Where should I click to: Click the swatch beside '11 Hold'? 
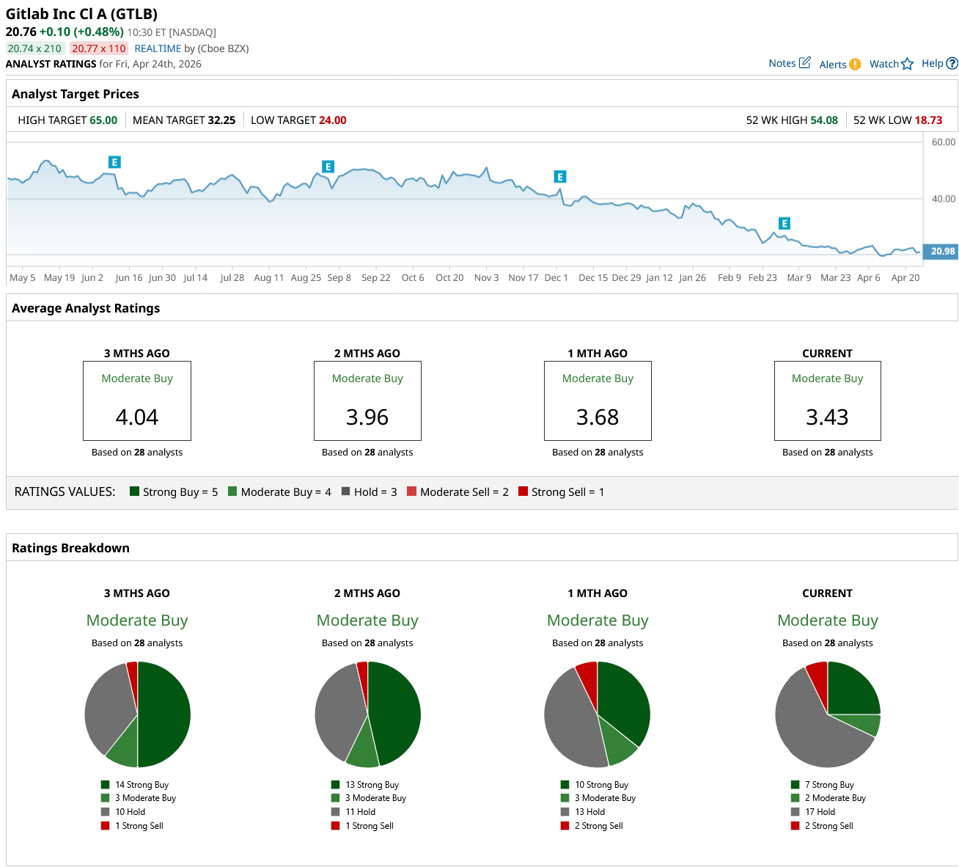coord(336,812)
